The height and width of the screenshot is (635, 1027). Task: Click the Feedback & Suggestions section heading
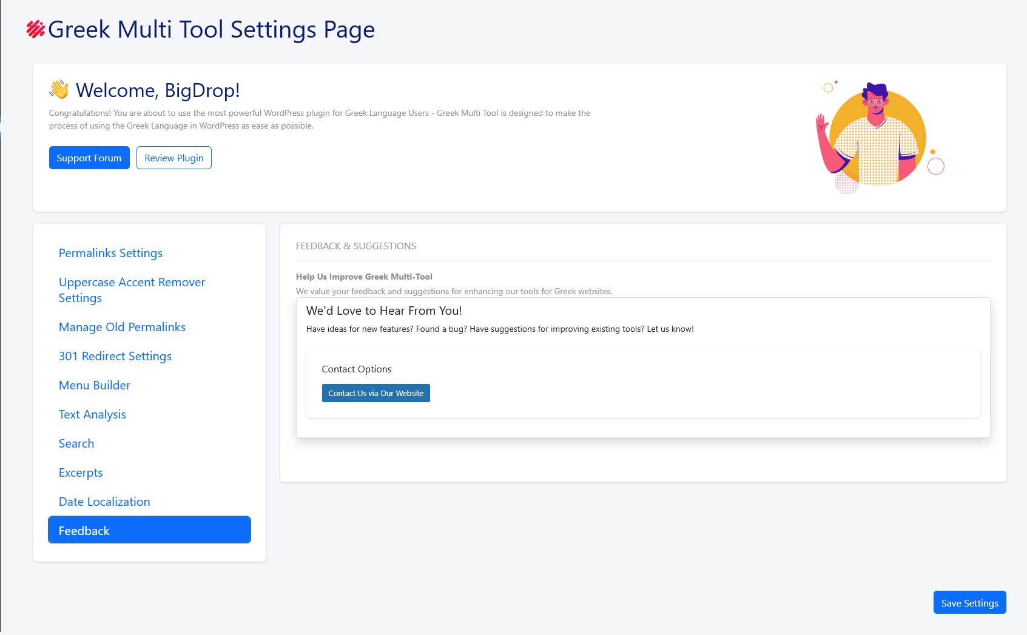356,246
